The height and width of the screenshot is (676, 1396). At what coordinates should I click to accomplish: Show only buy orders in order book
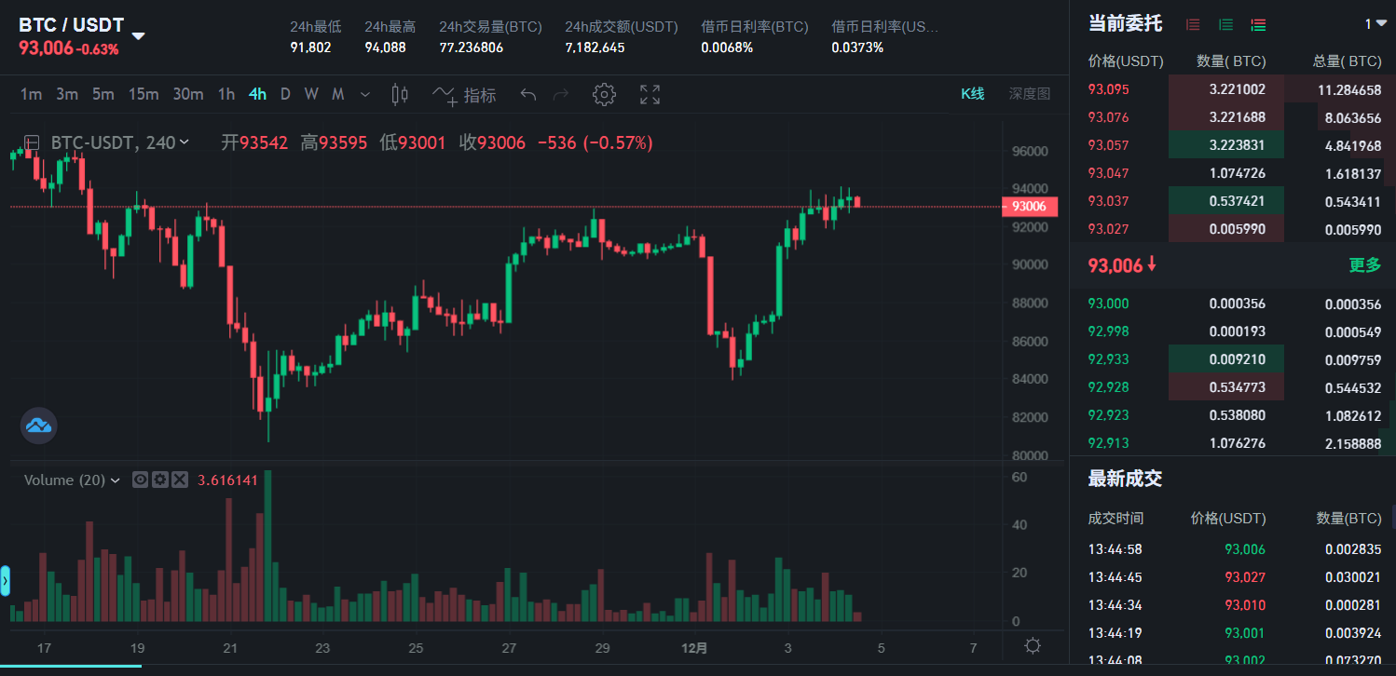[x=1225, y=25]
